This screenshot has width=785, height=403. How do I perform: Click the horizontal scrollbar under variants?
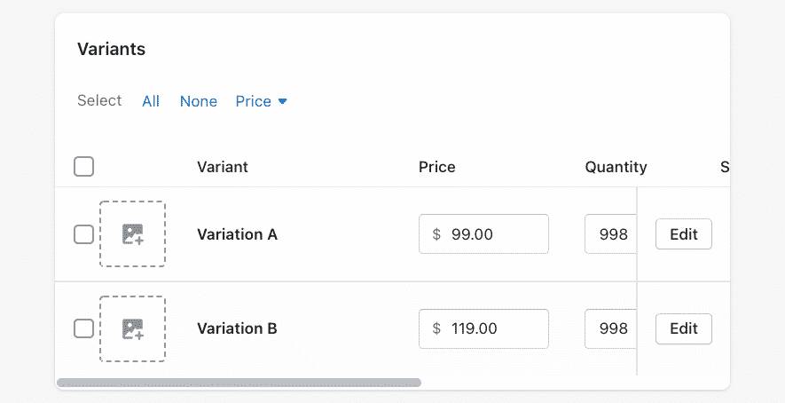click(x=239, y=383)
